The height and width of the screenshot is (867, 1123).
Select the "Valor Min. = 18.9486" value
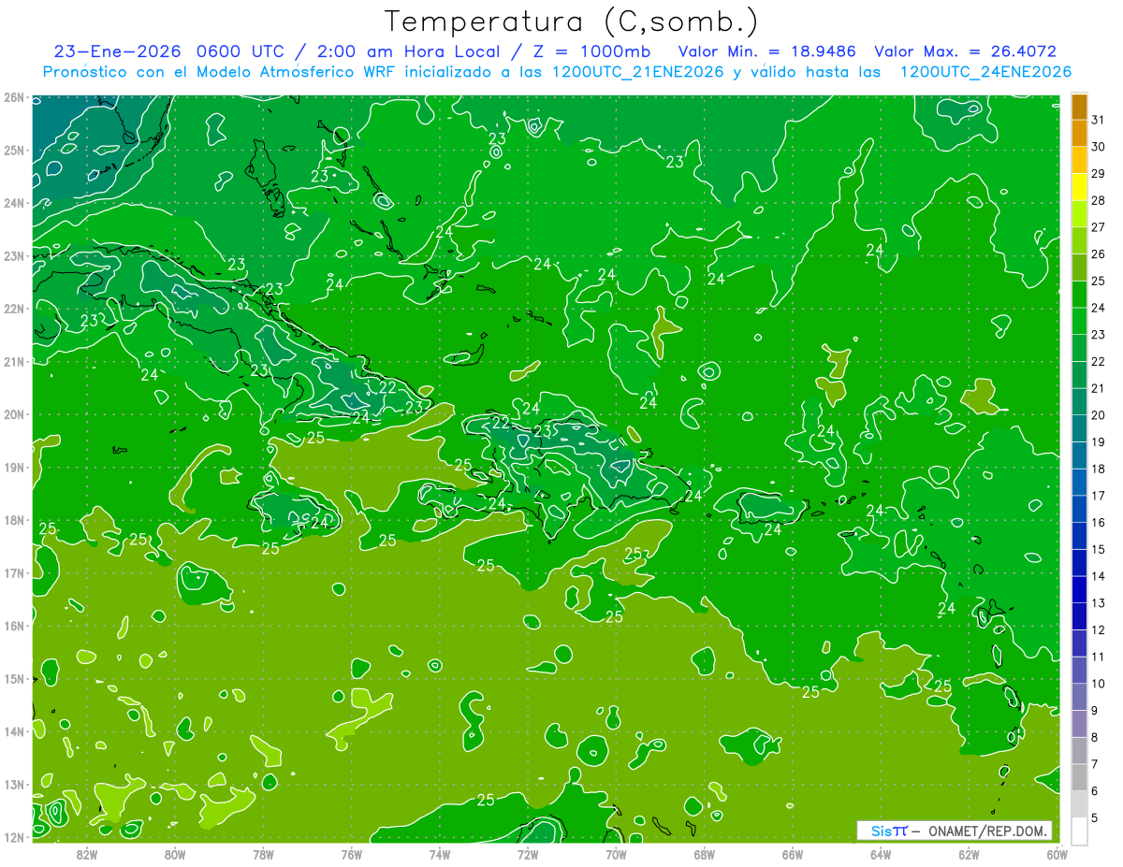[766, 51]
